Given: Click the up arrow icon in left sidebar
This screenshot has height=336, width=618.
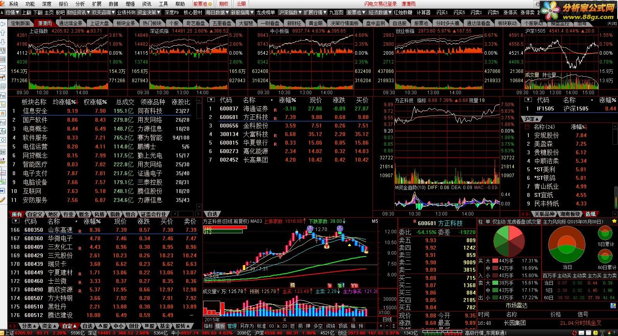Looking at the screenshot, I should click(3, 33).
